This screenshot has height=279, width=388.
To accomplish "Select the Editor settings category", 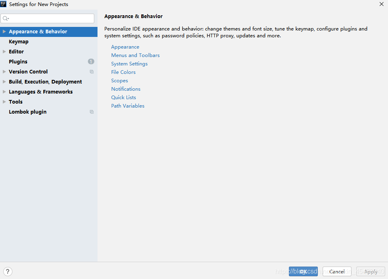I will (x=49, y=51).
